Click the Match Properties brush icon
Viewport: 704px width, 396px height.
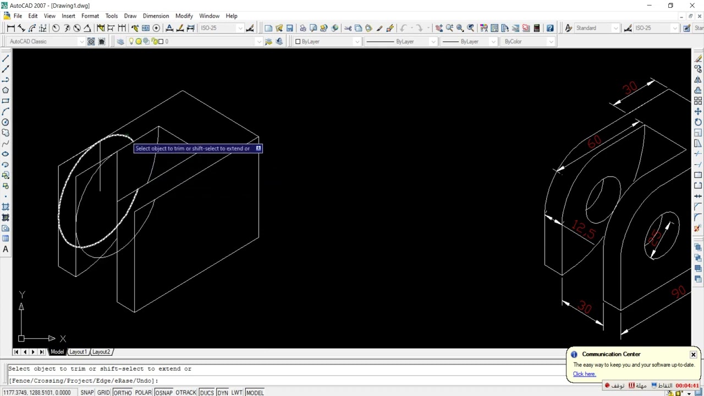click(x=379, y=28)
